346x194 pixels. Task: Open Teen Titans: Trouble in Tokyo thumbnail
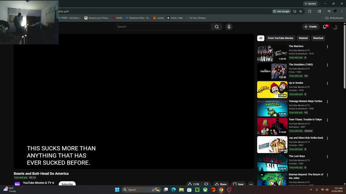point(272,126)
